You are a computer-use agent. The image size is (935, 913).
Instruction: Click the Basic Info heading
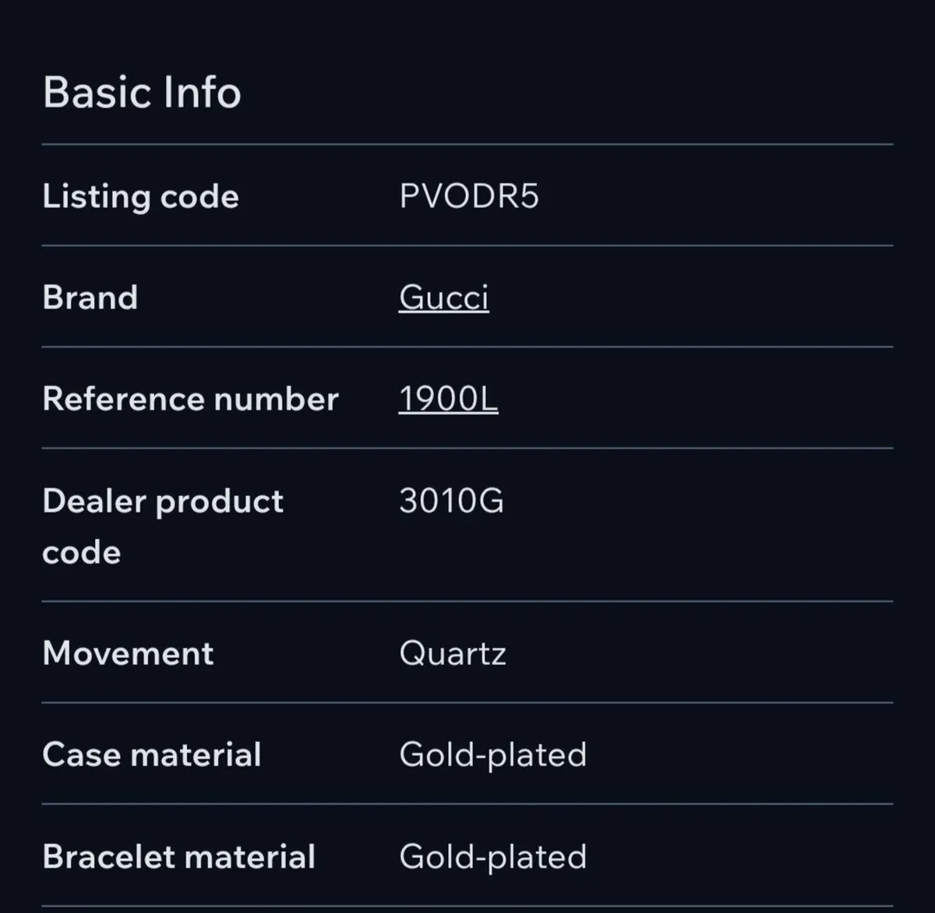[x=142, y=92]
